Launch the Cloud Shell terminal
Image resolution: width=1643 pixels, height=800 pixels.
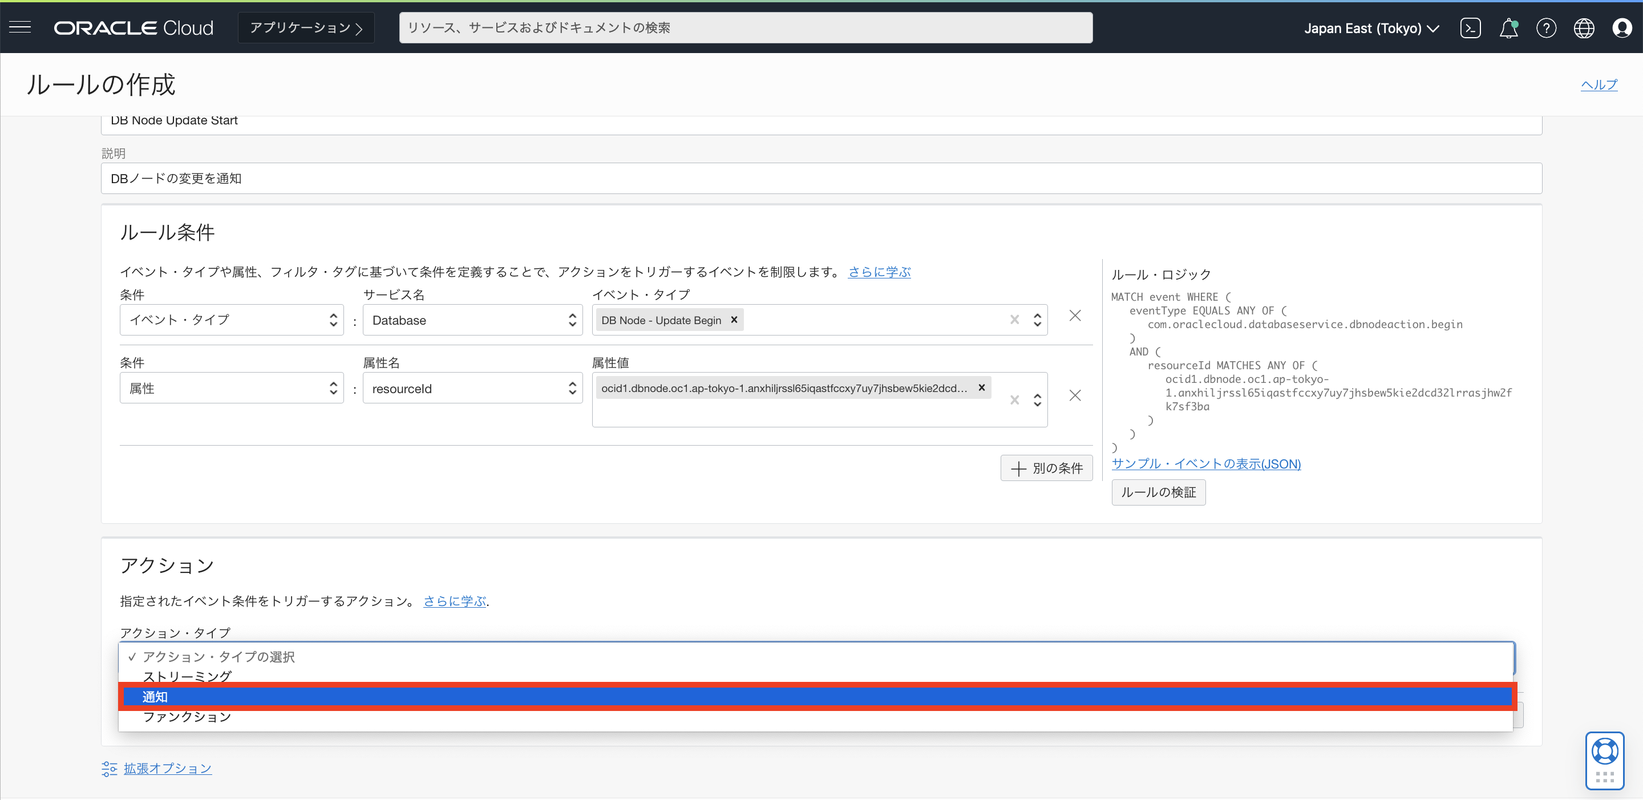point(1470,27)
